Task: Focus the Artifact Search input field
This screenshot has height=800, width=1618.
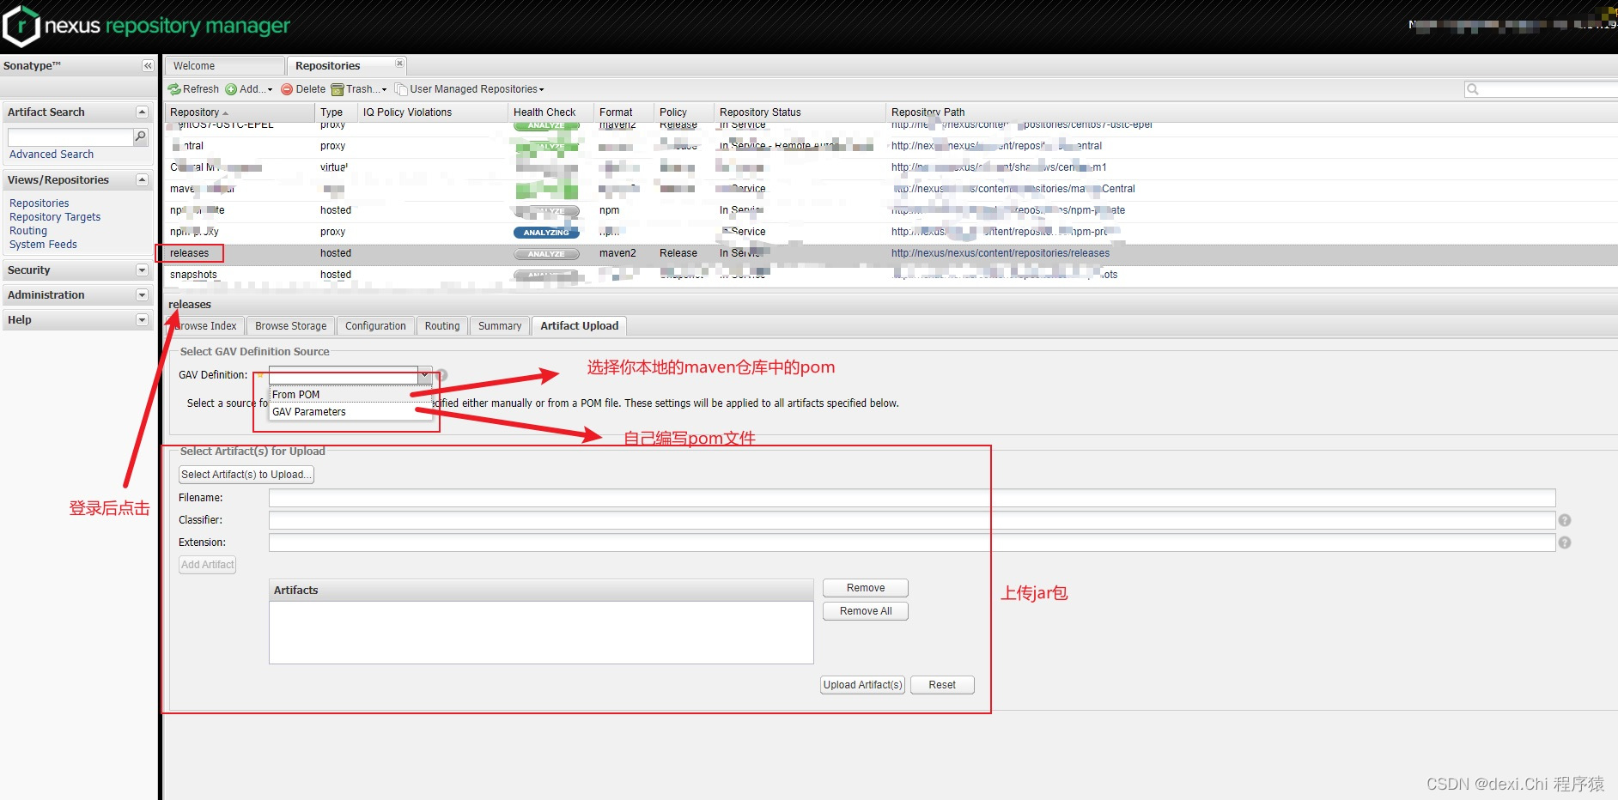Action: click(x=70, y=137)
